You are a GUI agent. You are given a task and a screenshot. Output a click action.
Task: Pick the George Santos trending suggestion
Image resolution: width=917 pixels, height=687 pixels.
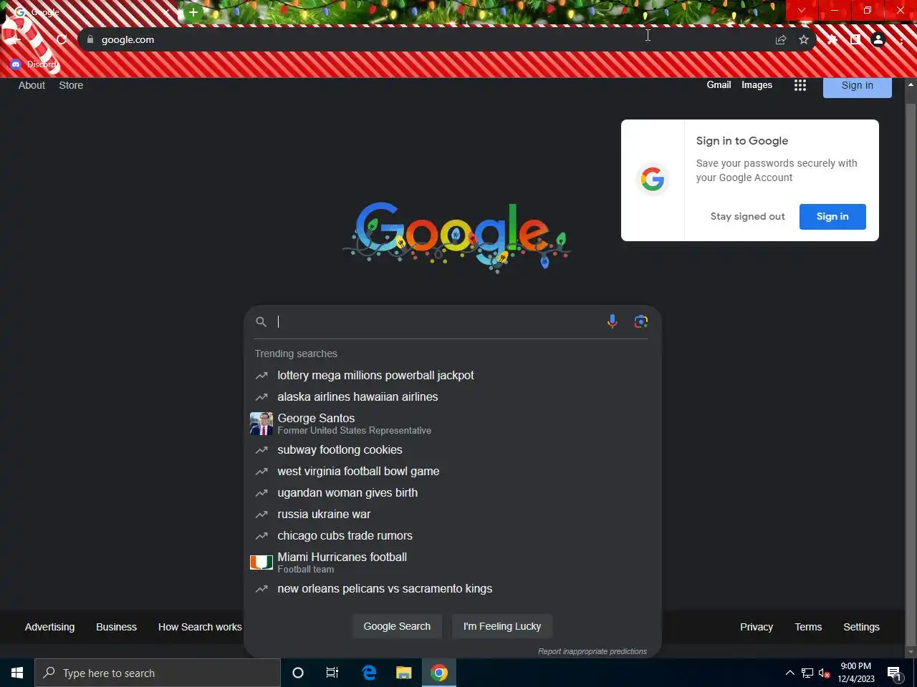coord(453,424)
